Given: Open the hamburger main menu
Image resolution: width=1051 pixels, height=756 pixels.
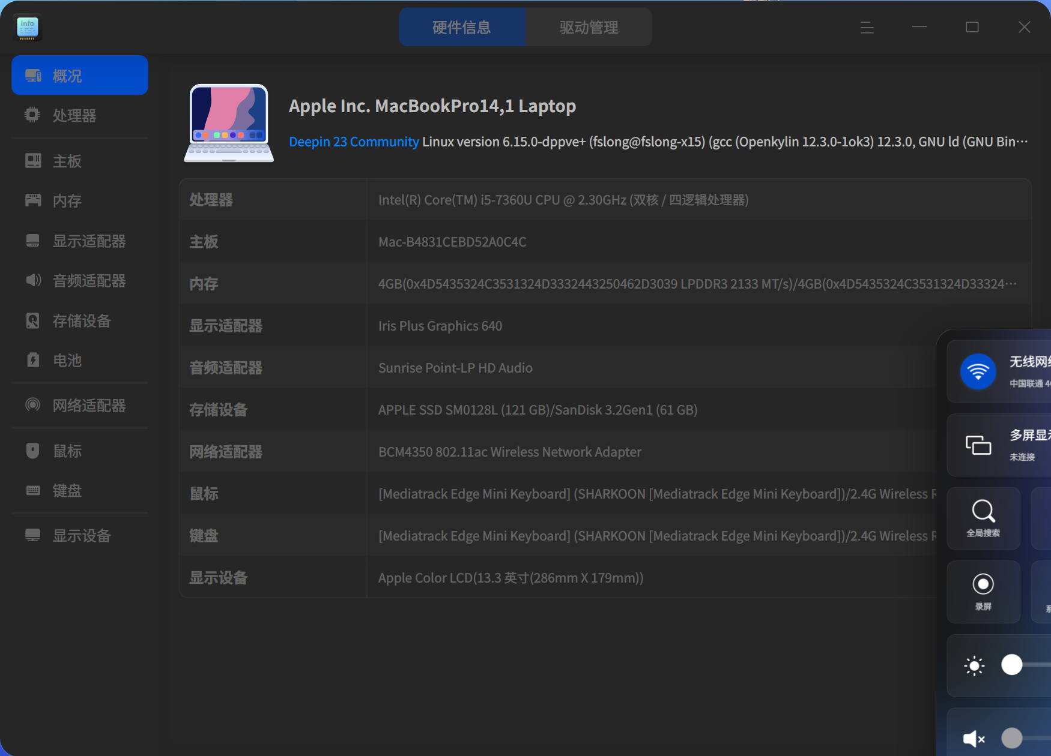Looking at the screenshot, I should click(x=867, y=27).
